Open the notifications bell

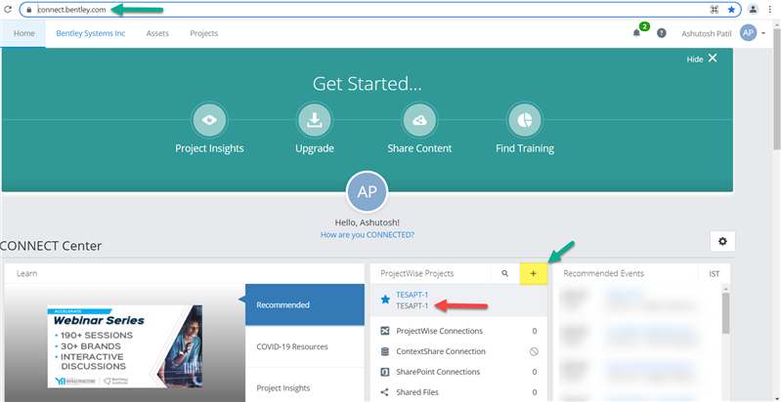(636, 33)
